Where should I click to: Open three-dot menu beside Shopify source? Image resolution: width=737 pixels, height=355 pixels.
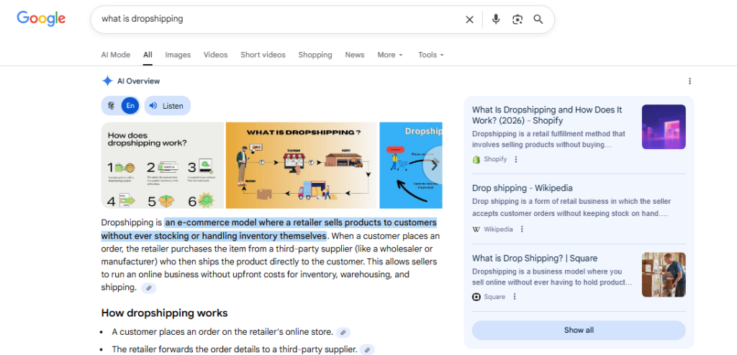point(516,159)
